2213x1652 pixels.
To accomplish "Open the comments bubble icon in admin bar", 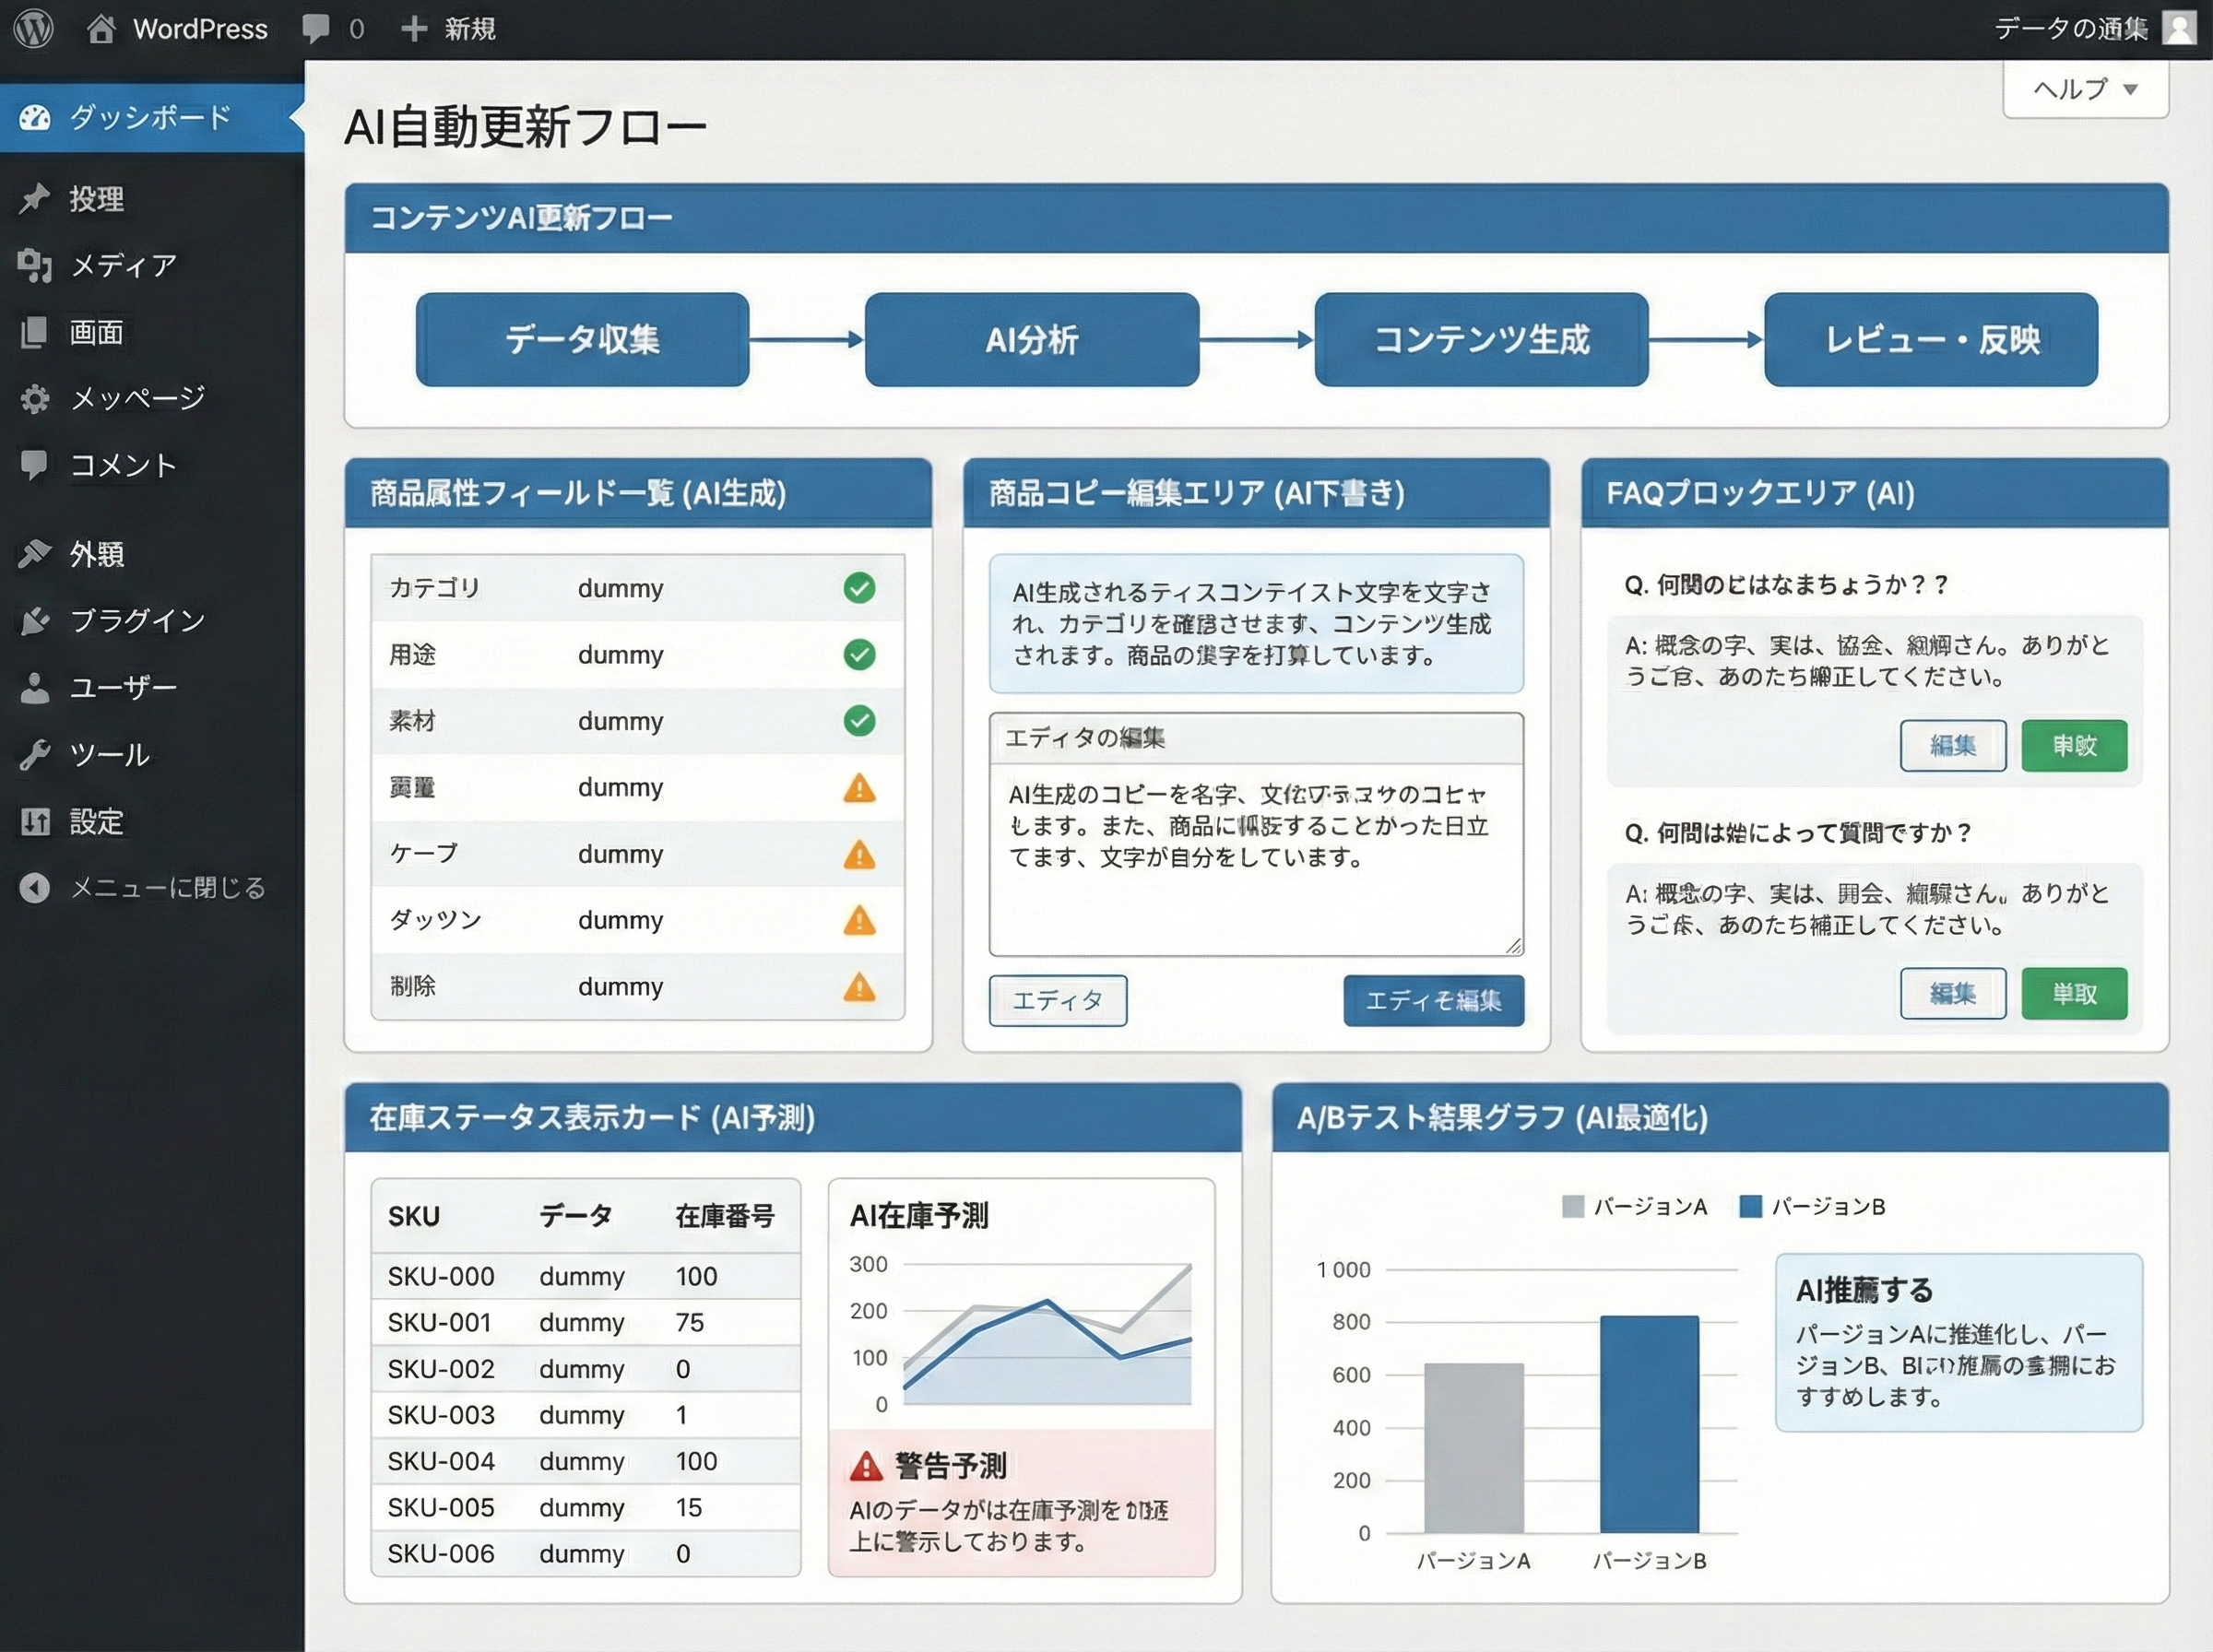I will pyautogui.click(x=315, y=29).
